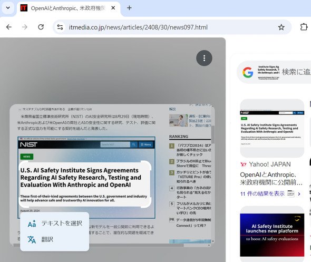Image resolution: width=311 pixels, height=262 pixels.
Task: Click the selected NIST headline region
Action: 85,185
